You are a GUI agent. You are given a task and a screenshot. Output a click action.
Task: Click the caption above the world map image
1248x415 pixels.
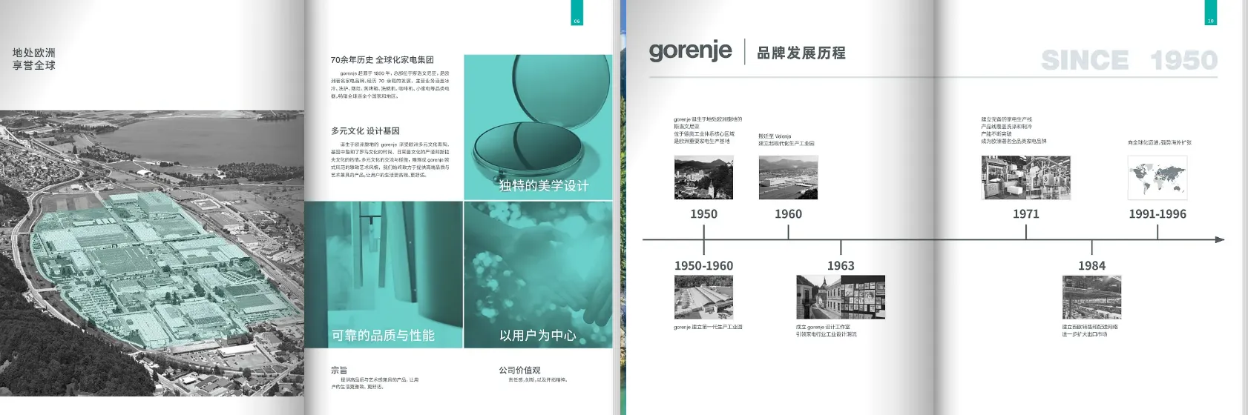[1159, 142]
